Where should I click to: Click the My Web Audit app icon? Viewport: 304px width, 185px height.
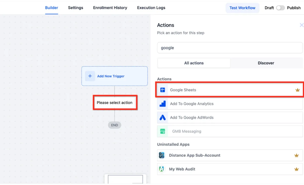pos(162,169)
